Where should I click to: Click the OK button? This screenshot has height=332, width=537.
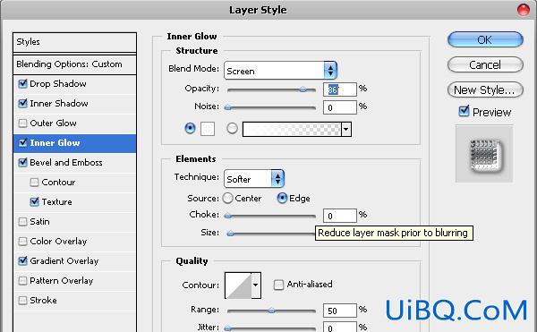click(x=485, y=39)
